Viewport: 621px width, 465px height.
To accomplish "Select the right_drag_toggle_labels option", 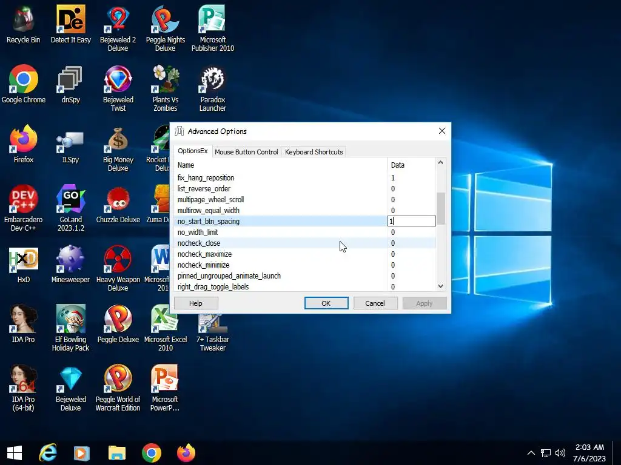I will (305, 286).
